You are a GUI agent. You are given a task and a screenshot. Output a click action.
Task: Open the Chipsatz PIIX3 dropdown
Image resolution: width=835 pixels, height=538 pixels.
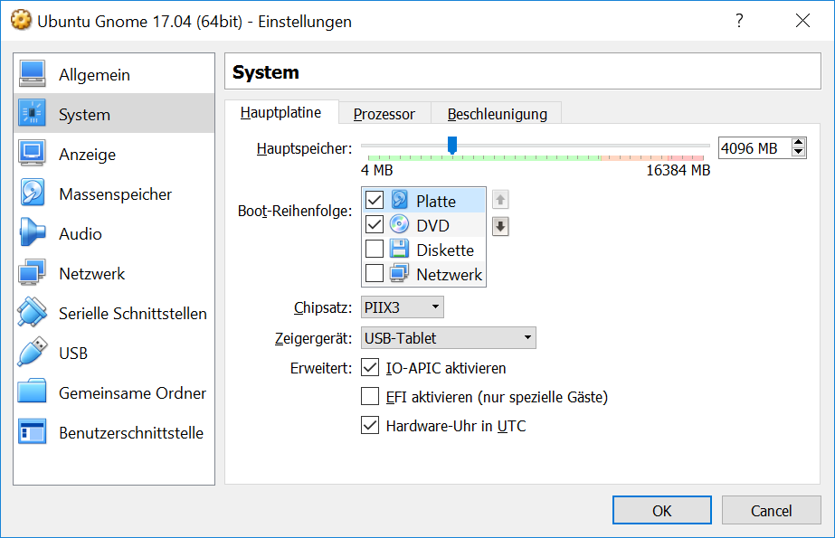point(402,307)
